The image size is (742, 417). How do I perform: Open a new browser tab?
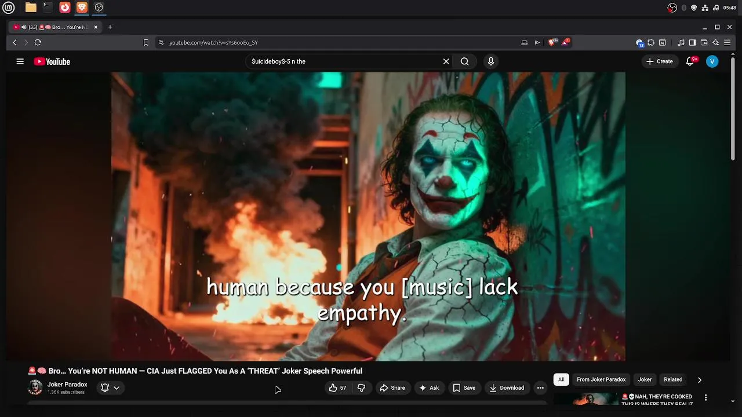(110, 27)
